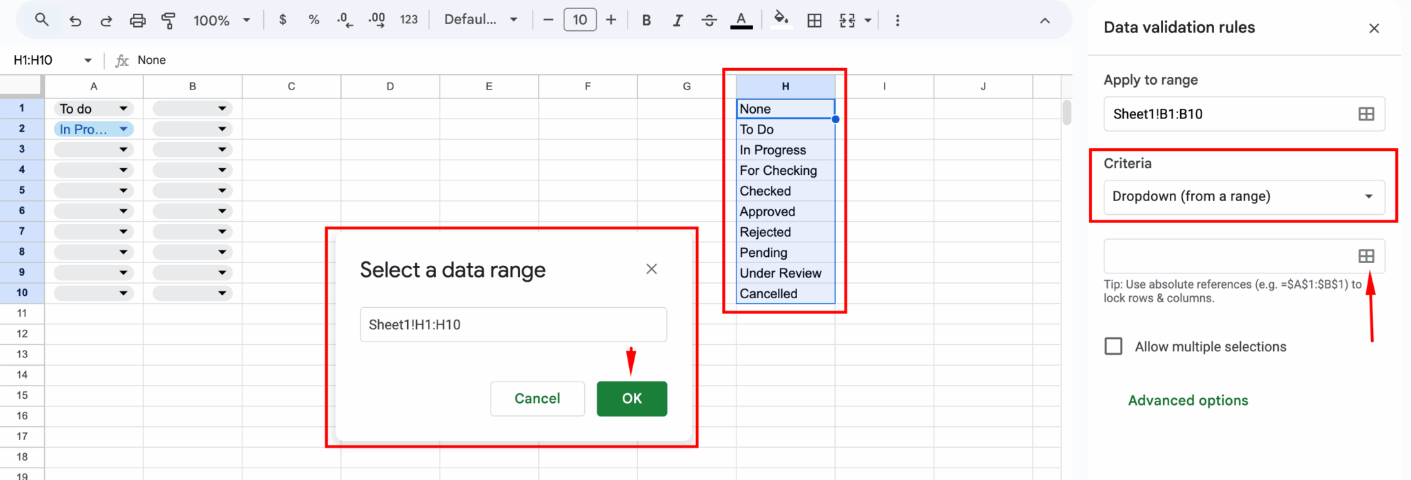
Task: Click the select-all corner box
Action: (x=22, y=86)
